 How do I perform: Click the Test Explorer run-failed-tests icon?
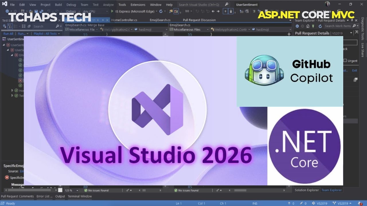coord(4,26)
